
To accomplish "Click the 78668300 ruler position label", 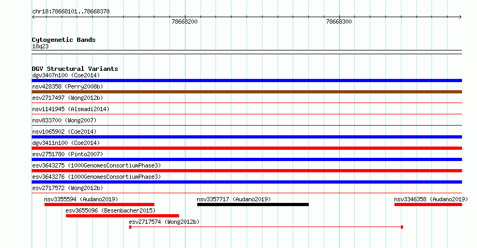I will 339,21.
